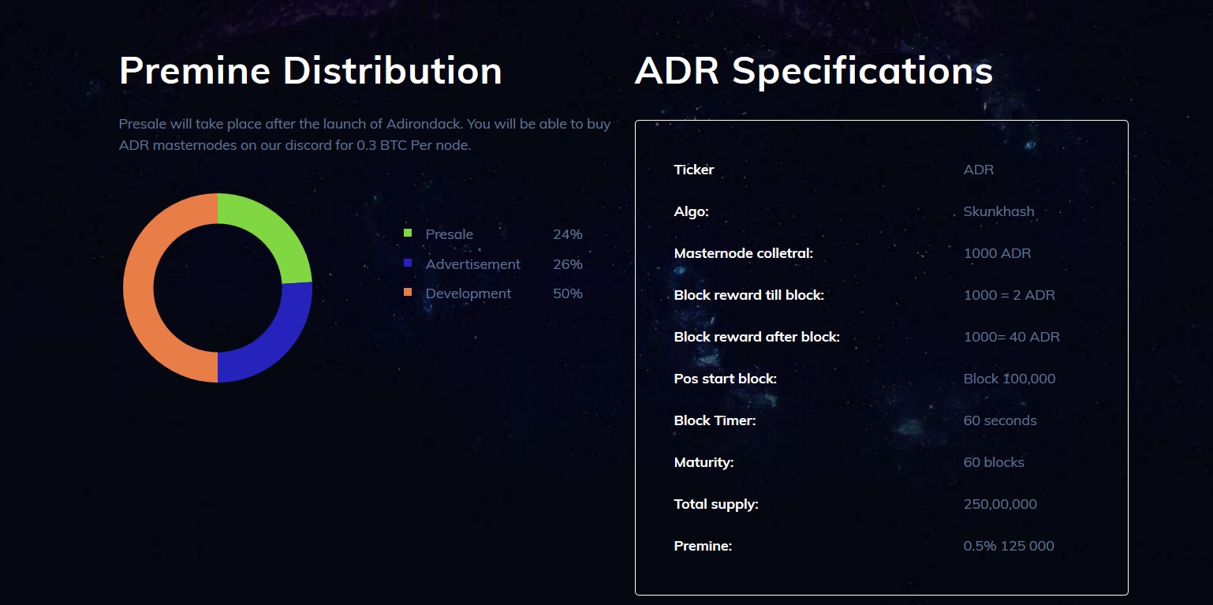Click the green Presale legend swatch
1213x605 pixels.
[x=408, y=233]
